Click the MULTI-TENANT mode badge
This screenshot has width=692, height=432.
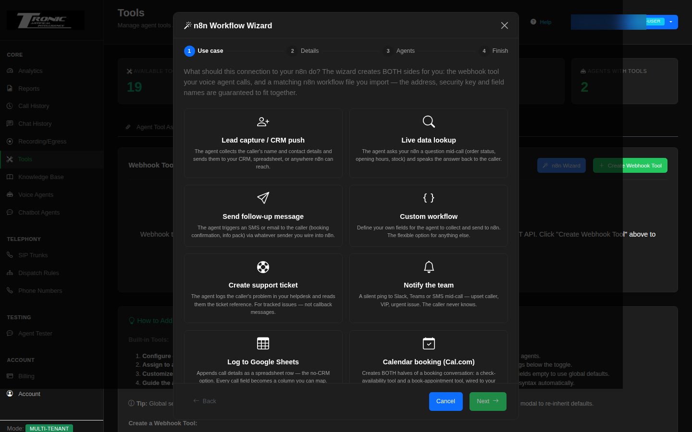click(x=49, y=428)
